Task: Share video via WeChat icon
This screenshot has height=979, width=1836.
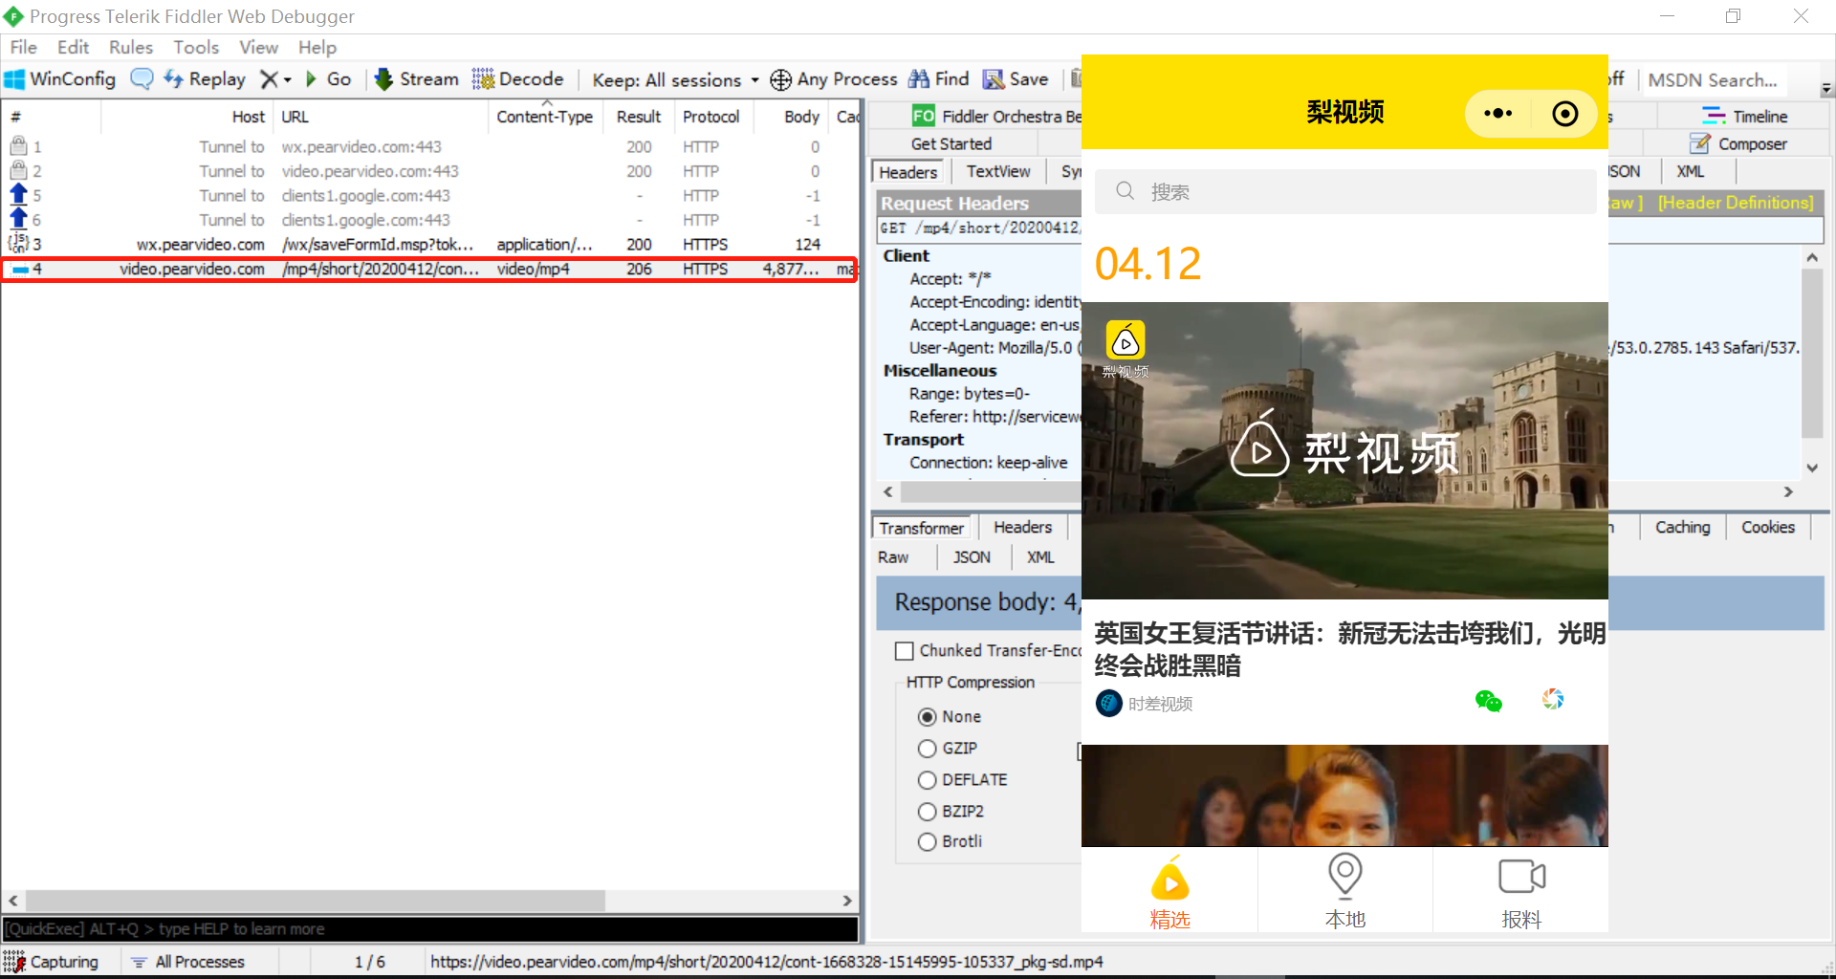Action: pos(1489,702)
